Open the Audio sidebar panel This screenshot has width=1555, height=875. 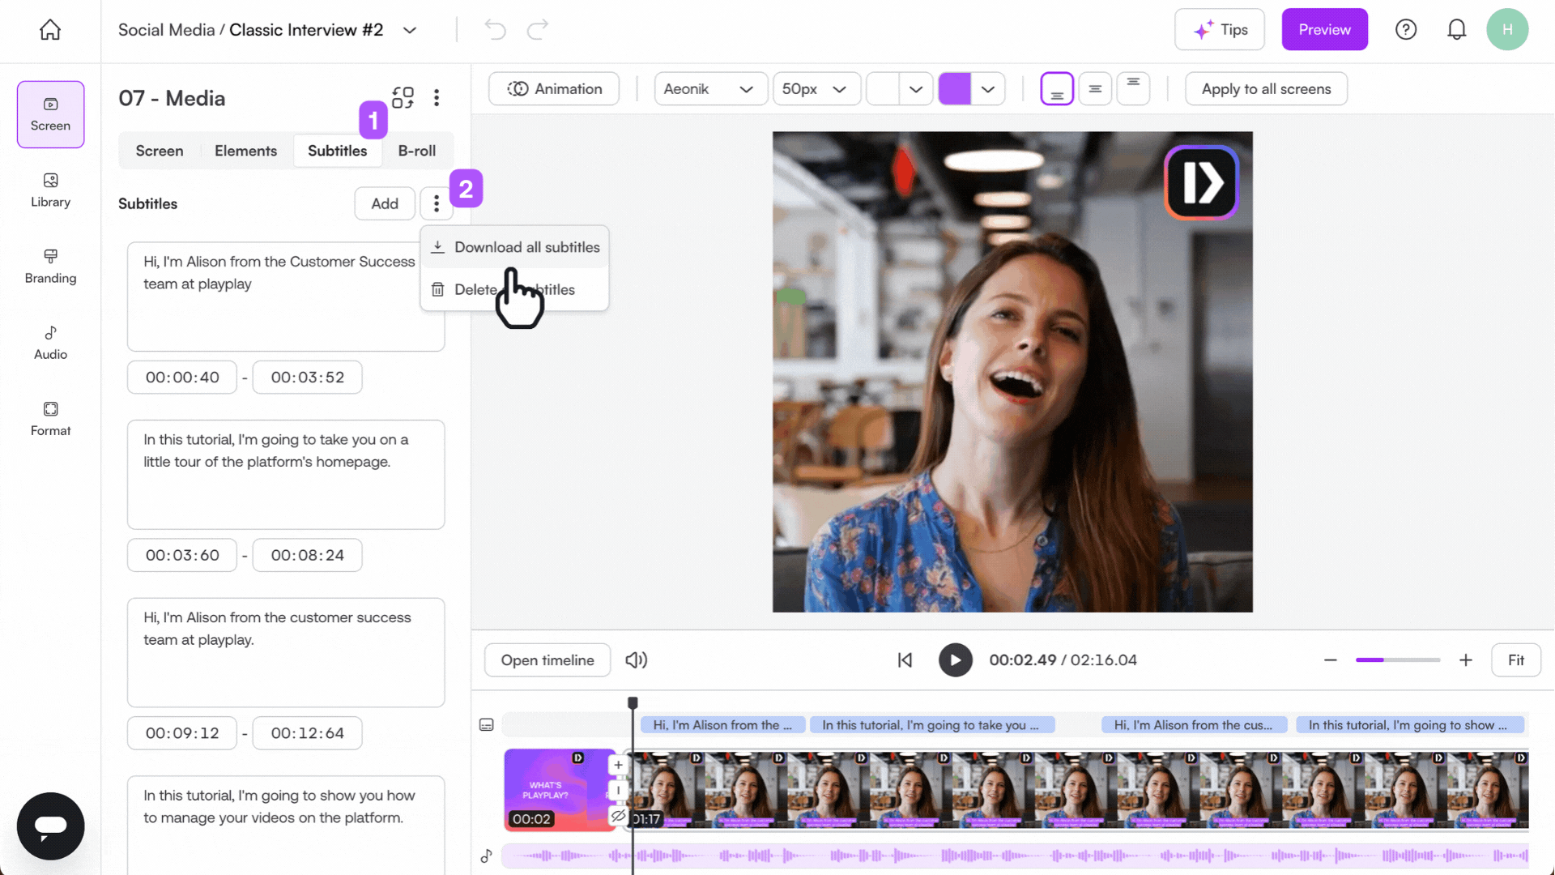coord(50,343)
